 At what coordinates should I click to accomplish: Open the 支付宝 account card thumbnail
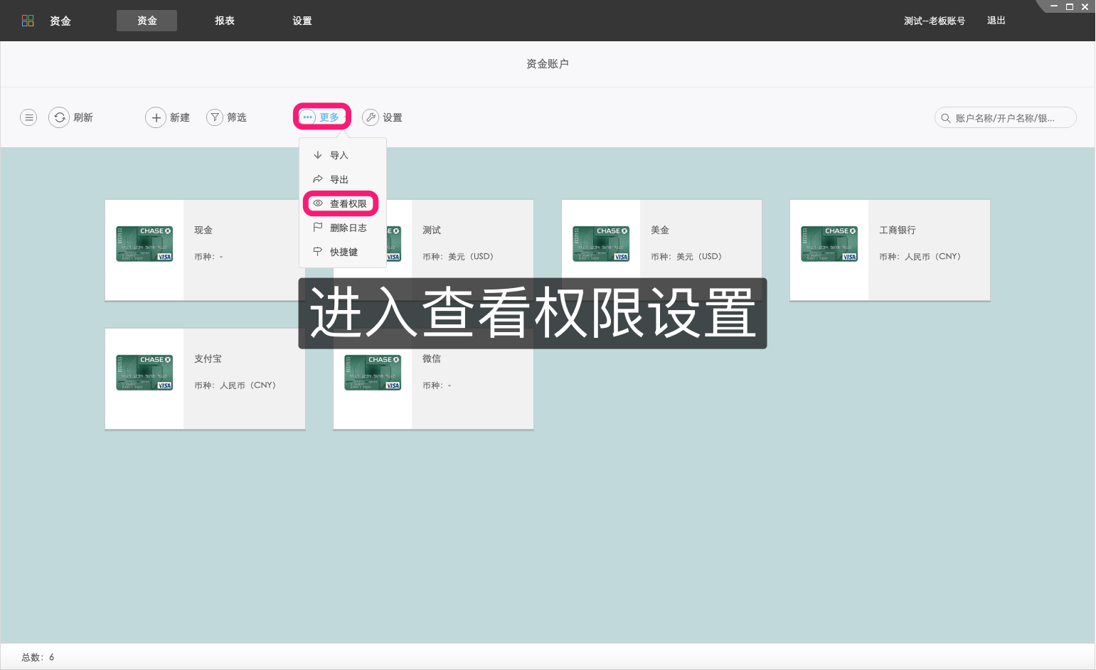(144, 373)
